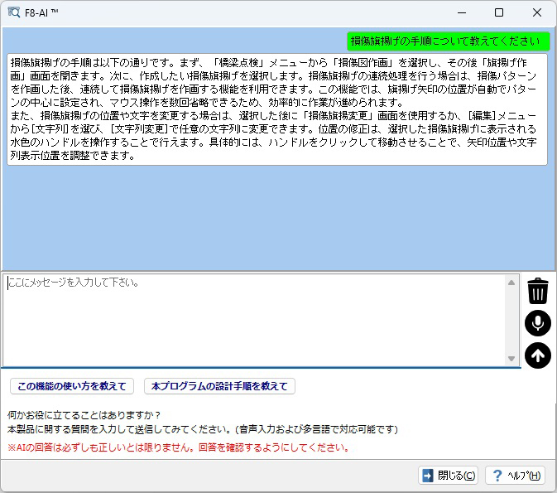Image resolution: width=557 pixels, height=493 pixels.
Task: Click the 「本プログラムの設計手順を教えて」 suggestion button
Action: click(x=219, y=386)
